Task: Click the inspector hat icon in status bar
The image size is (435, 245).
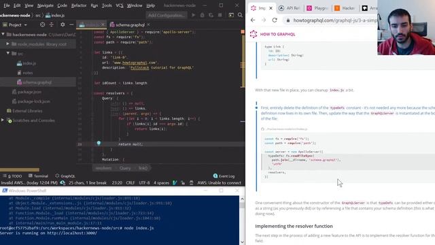Action: pyautogui.click(x=192, y=183)
